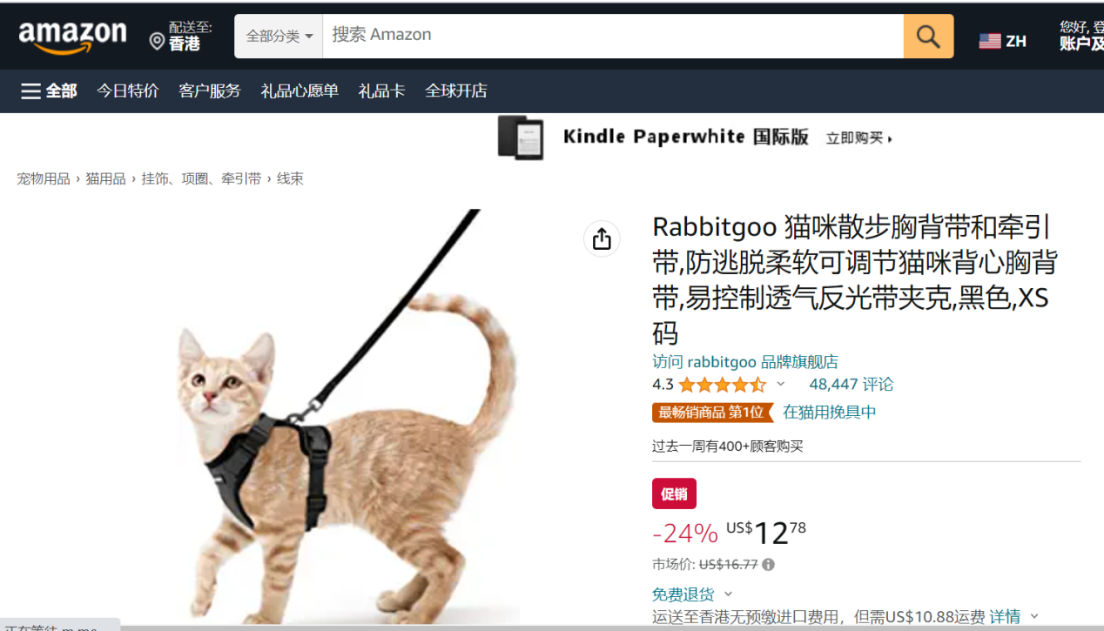Screen dimensions: 1104x631
Task: Expand the 免费退货 details chevron
Action: point(729,594)
